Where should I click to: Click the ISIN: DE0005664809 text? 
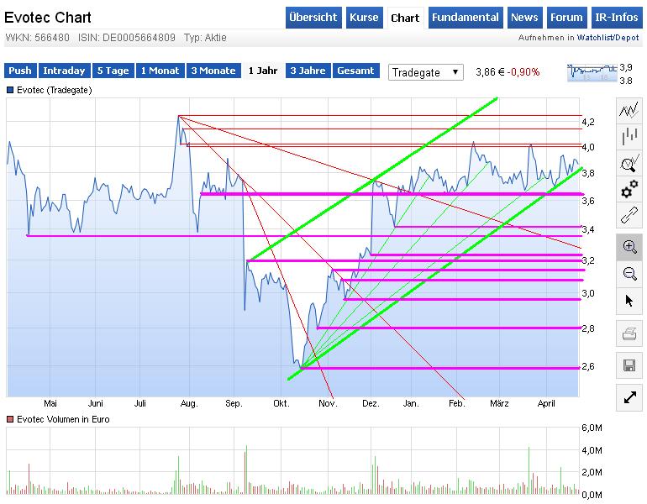click(127, 38)
